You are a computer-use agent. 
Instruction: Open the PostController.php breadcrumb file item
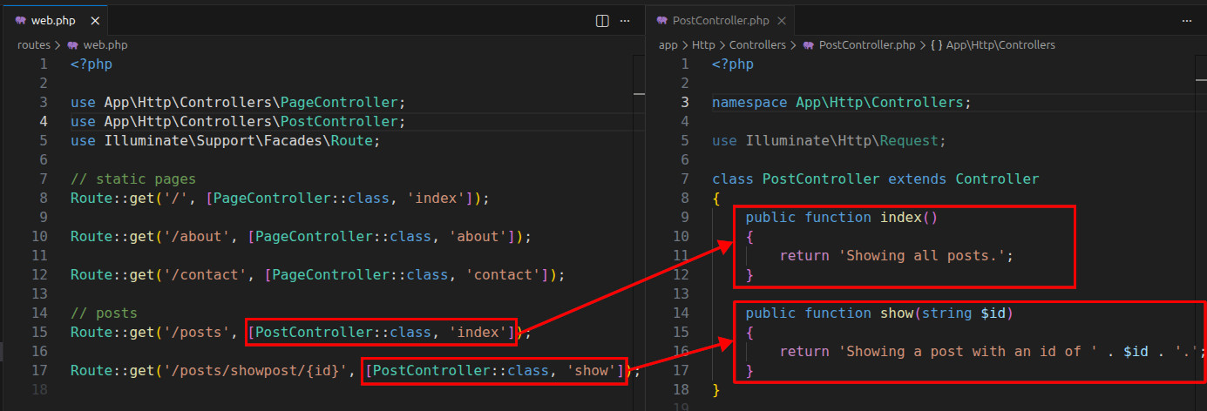pyautogui.click(x=860, y=44)
